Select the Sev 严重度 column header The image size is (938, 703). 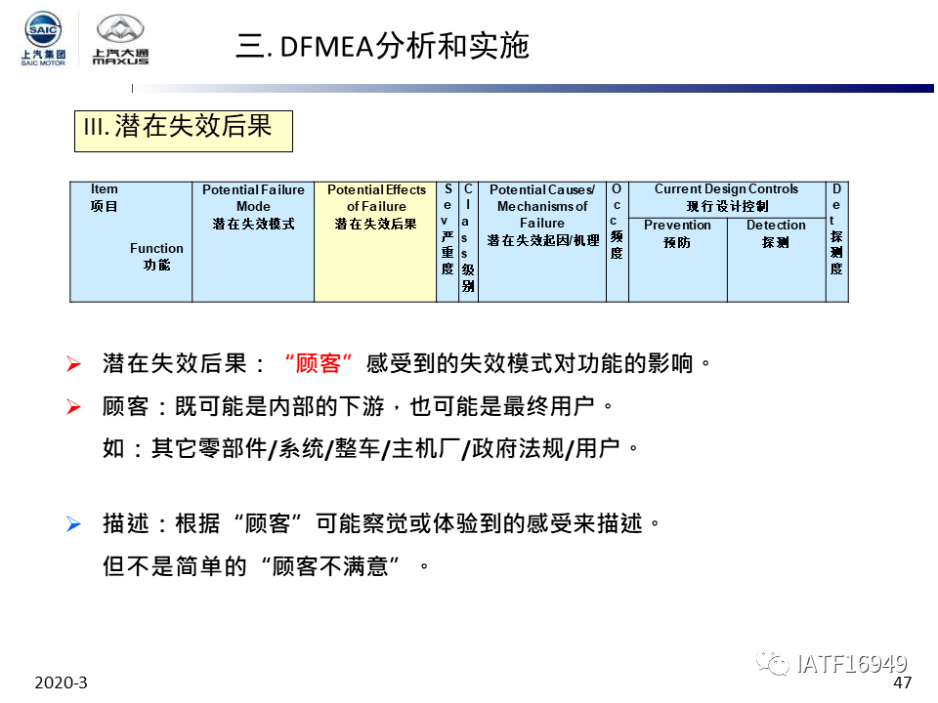tap(447, 241)
